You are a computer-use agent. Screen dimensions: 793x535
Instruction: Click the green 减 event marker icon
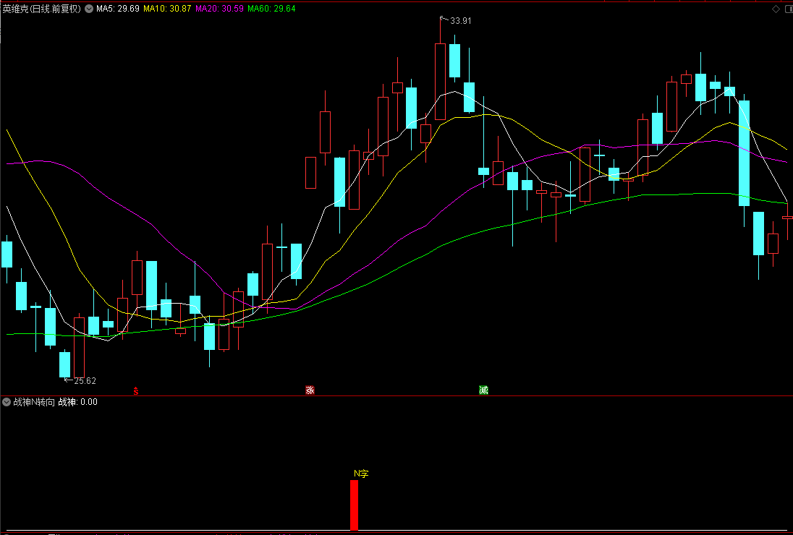click(483, 390)
